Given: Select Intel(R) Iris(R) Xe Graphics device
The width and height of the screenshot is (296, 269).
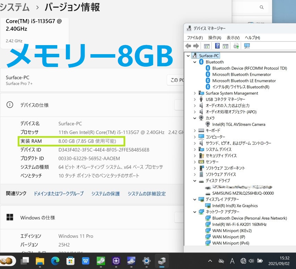Looking at the screenshot, I should click(235, 206).
